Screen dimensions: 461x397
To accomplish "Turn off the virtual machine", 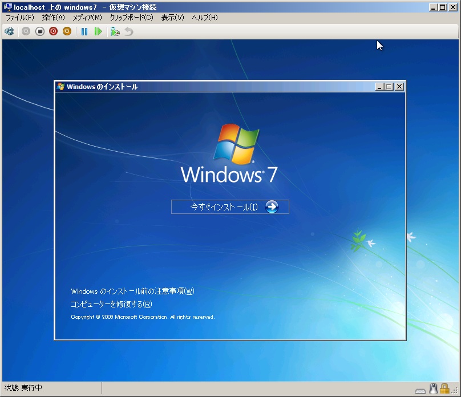I will click(40, 31).
